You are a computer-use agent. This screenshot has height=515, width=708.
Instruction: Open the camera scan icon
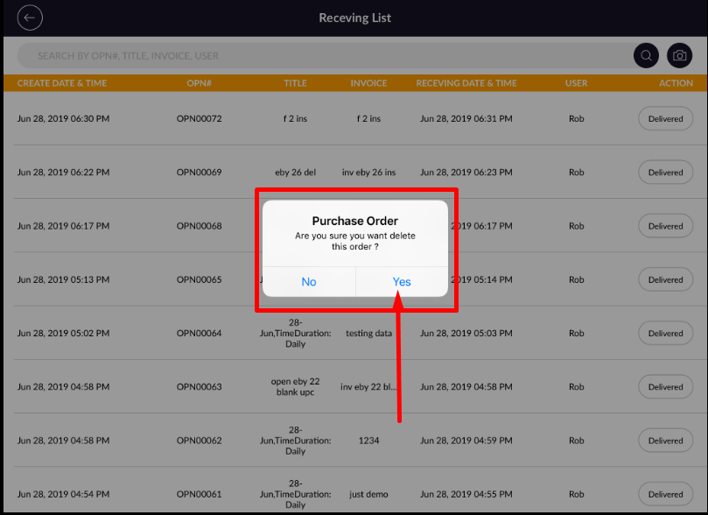coord(679,56)
